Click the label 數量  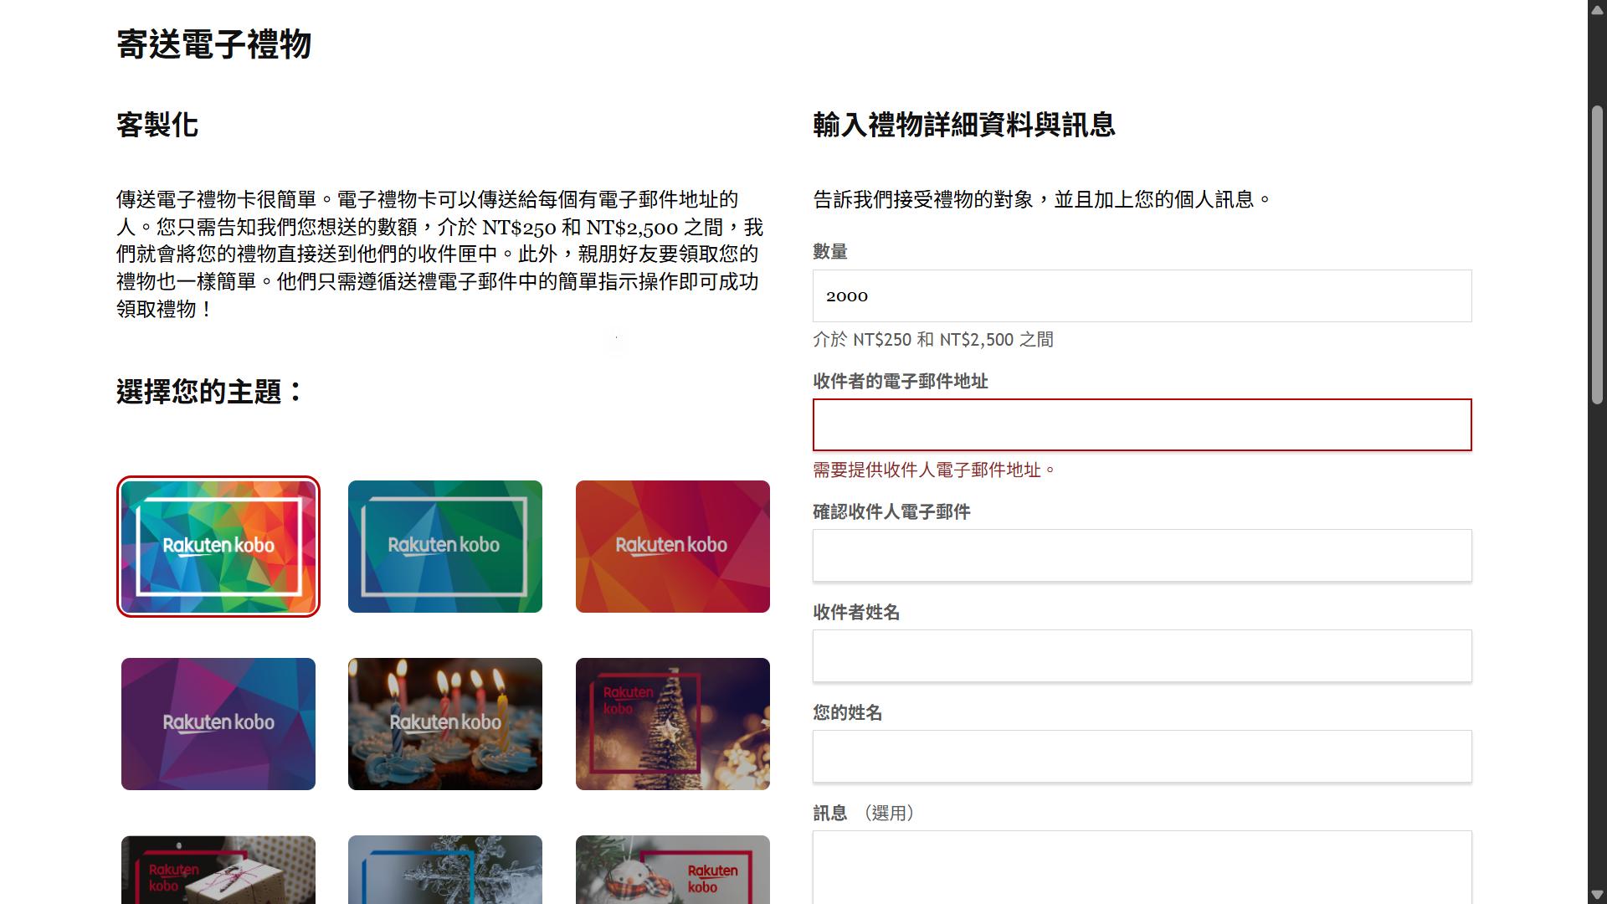(830, 252)
